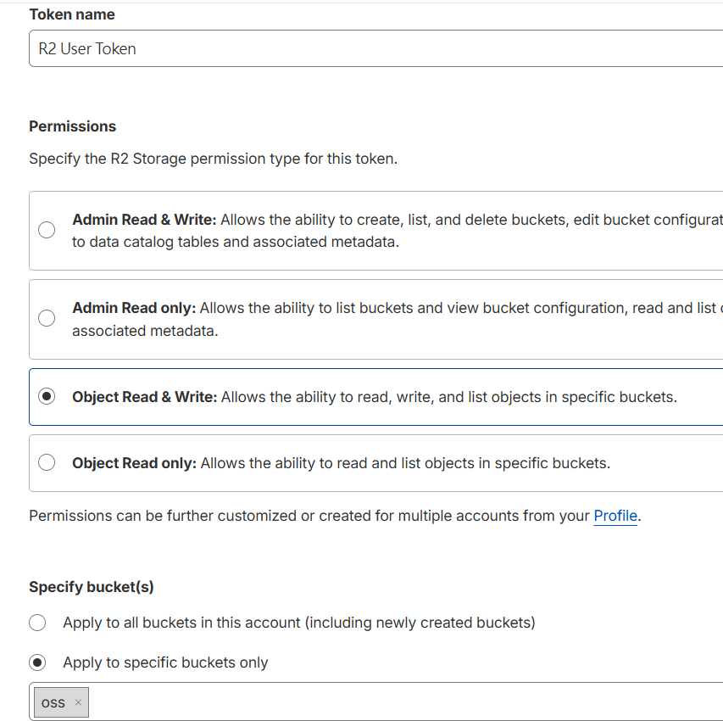Click the bold 'Object Read & Write:' label text
The width and height of the screenshot is (723, 721).
145,397
